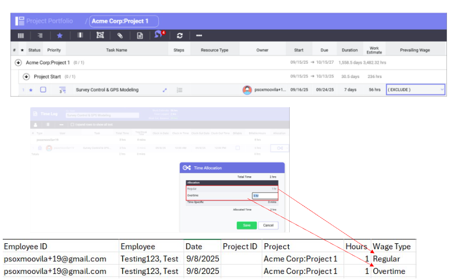Collapse the Project Start group
The image size is (453, 280).
click(x=26, y=76)
